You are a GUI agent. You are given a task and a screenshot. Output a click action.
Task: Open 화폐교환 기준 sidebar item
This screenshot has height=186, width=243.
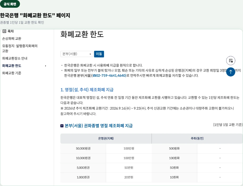coord(12,73)
